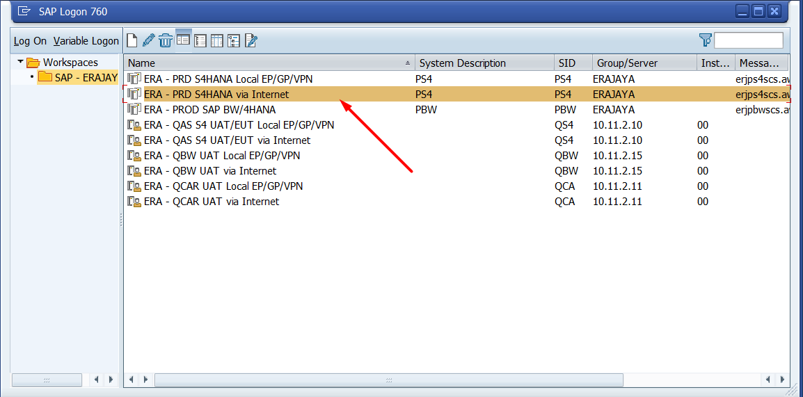Switch to List view icon
The image size is (803, 397).
pos(200,40)
